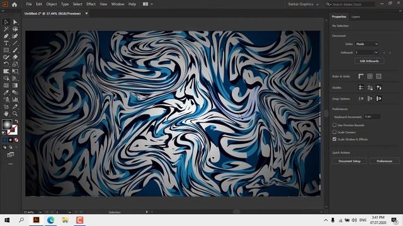The image size is (403, 226).
Task: Go to Illustrator Home screen
Action: click(x=14, y=4)
